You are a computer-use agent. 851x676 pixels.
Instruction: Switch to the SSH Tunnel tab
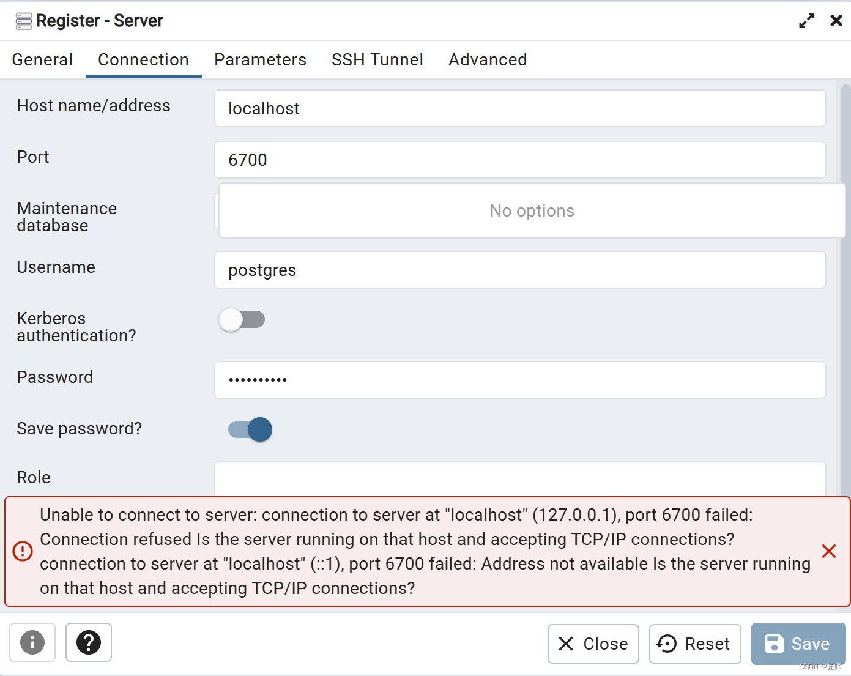pyautogui.click(x=377, y=59)
